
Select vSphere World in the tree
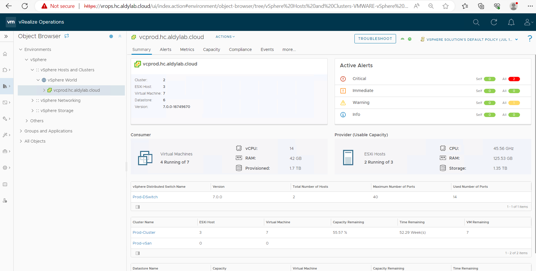point(62,80)
